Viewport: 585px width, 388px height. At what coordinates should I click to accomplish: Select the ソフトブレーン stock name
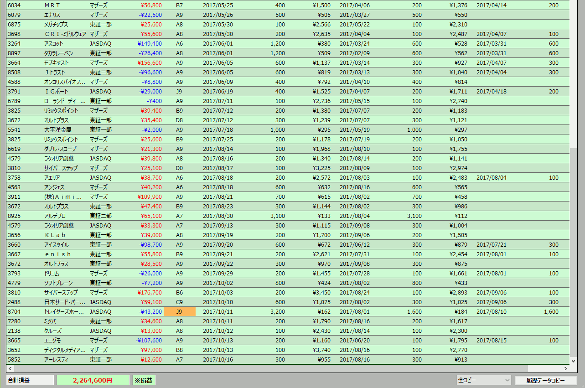point(57,283)
